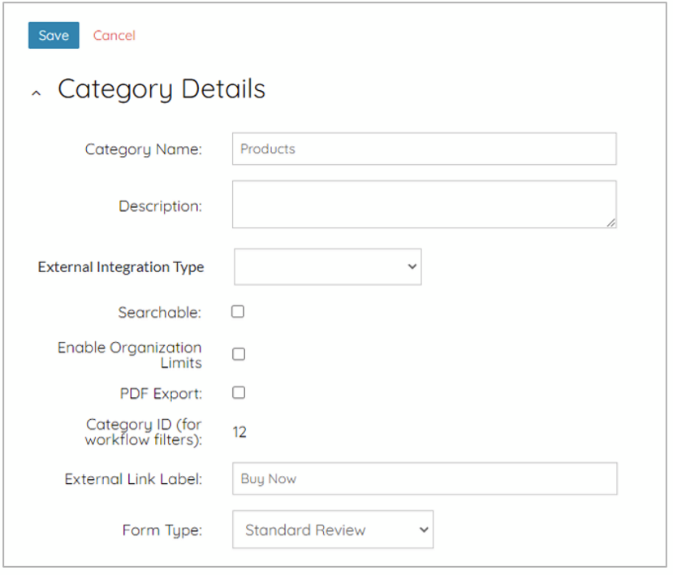Click the External Integration Type label

point(121,267)
